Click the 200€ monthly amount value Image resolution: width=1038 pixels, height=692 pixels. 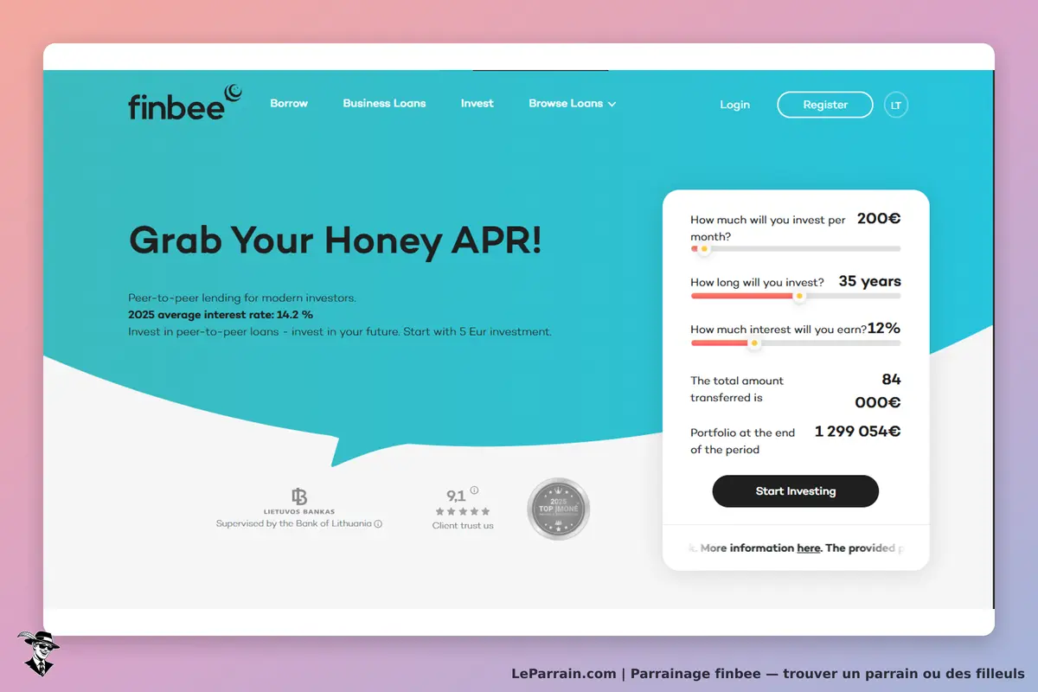coord(879,219)
